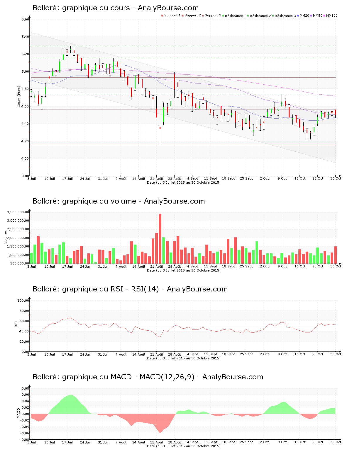The height and width of the screenshot is (454, 352).
Task: Click the 0.08 tick on MACD axis
Action: point(26,388)
